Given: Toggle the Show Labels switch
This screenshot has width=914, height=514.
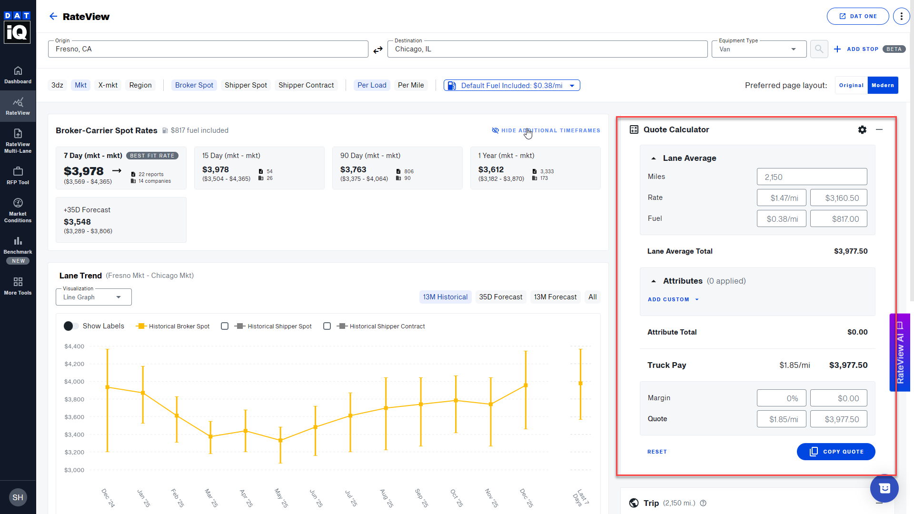Looking at the screenshot, I should (71, 326).
